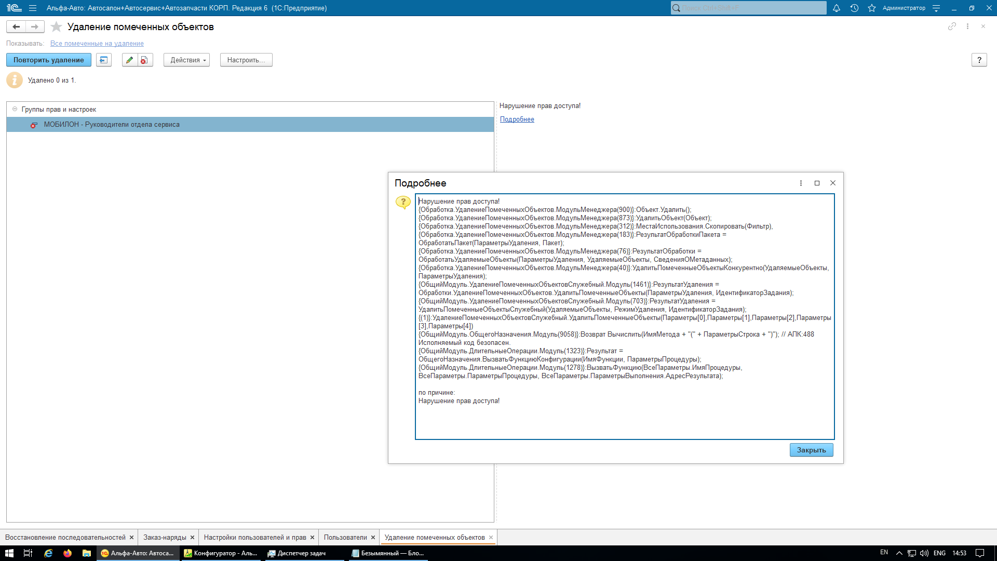Launch Internet Explorer from the taskbar

pyautogui.click(x=48, y=553)
